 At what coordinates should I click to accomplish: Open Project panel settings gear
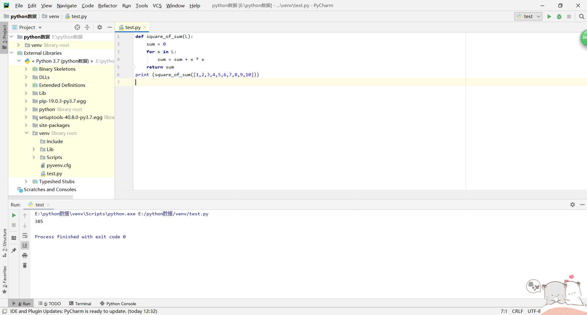(100, 27)
